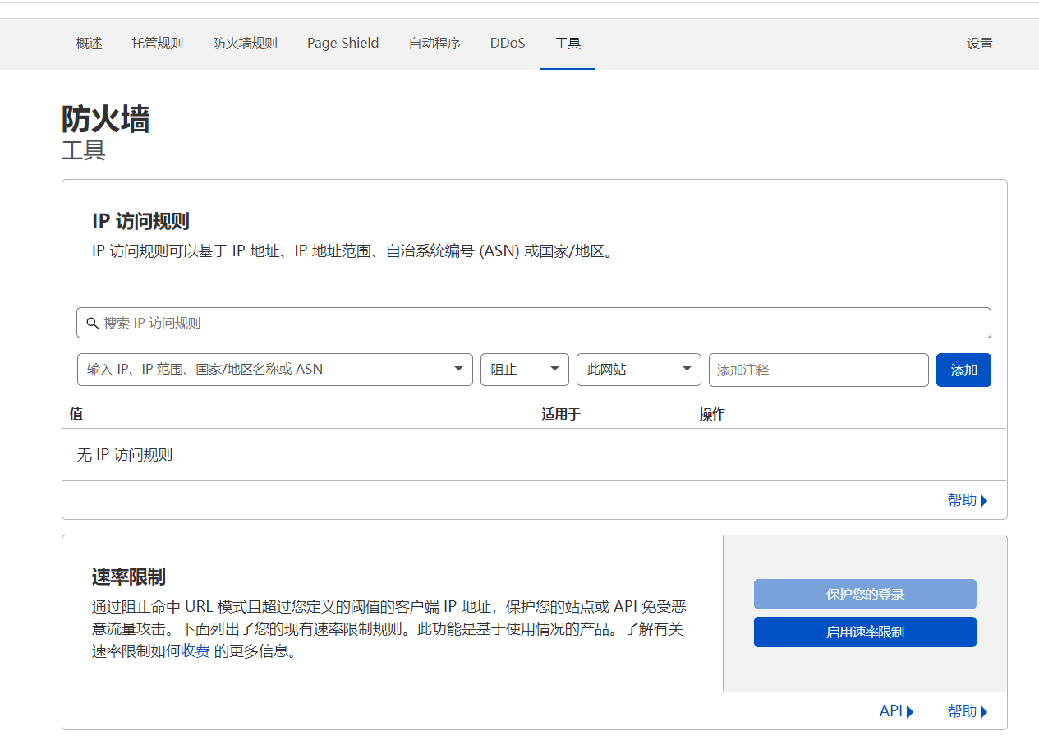Expand the IP/范围/ASN input dropdown
The height and width of the screenshot is (740, 1039).
(458, 370)
